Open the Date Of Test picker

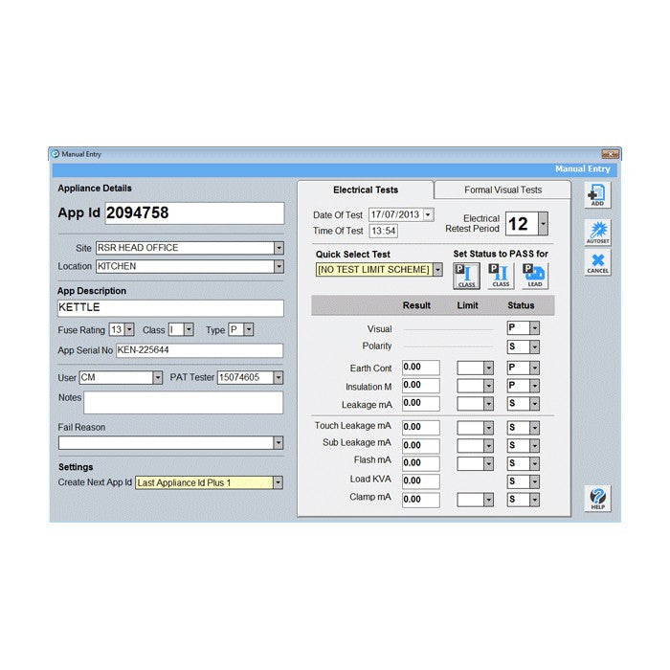coord(428,215)
